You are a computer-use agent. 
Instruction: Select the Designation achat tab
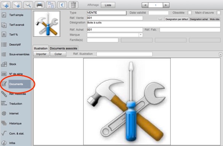[x=199, y=19]
